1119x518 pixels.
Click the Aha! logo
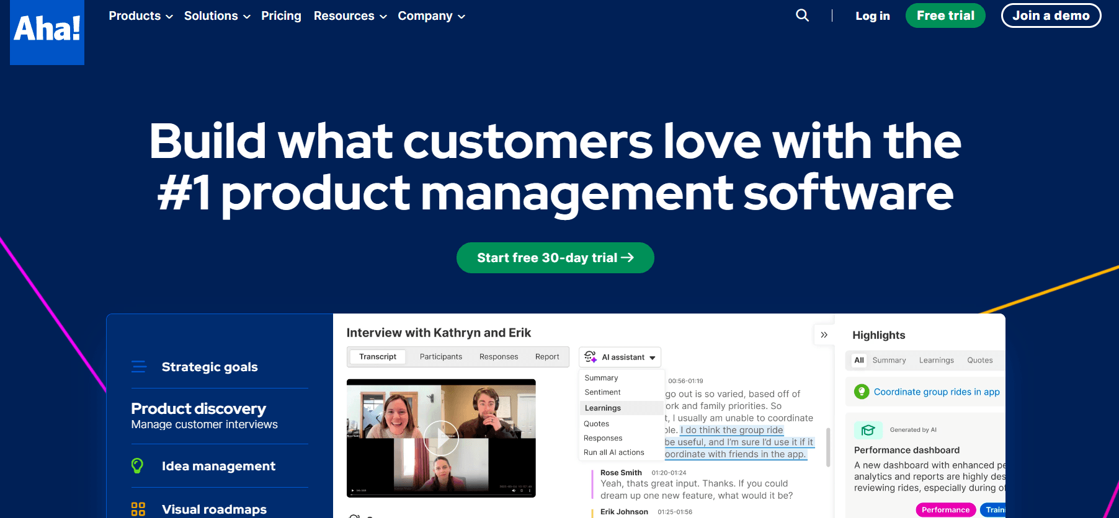pyautogui.click(x=47, y=32)
